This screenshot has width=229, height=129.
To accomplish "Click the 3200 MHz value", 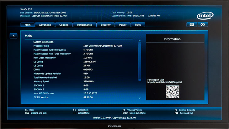I will click(88, 81).
